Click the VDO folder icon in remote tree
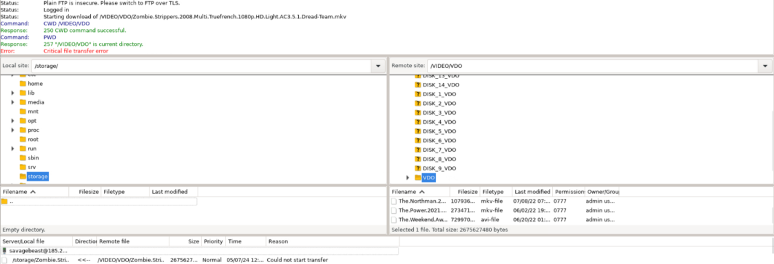 click(x=417, y=178)
